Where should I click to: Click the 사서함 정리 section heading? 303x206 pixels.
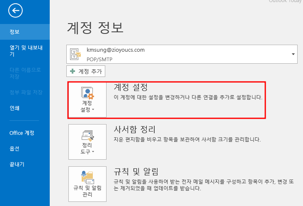134,129
